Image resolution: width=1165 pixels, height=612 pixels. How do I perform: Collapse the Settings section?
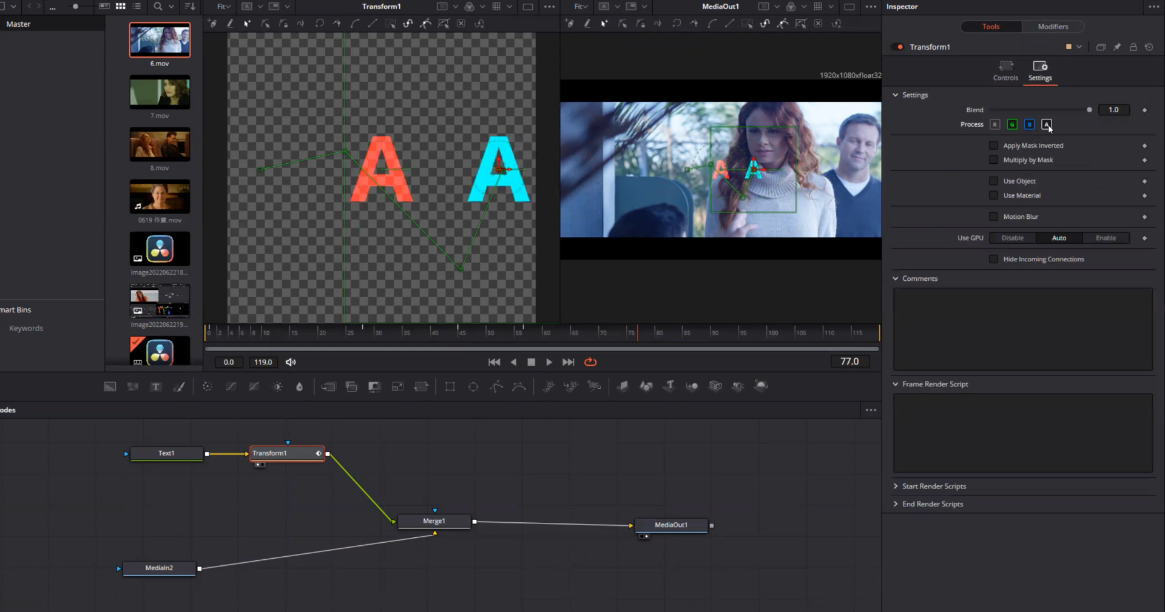(x=896, y=95)
